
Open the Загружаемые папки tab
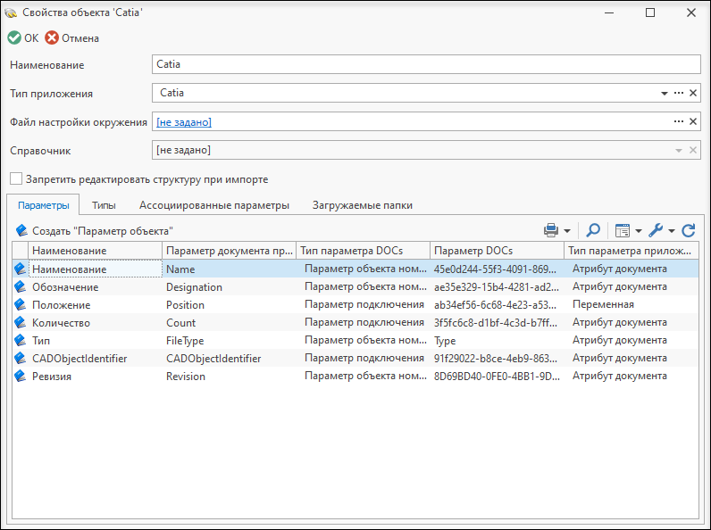363,205
